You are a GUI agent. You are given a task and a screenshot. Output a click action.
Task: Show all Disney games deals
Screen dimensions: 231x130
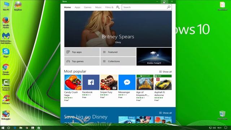165,113
